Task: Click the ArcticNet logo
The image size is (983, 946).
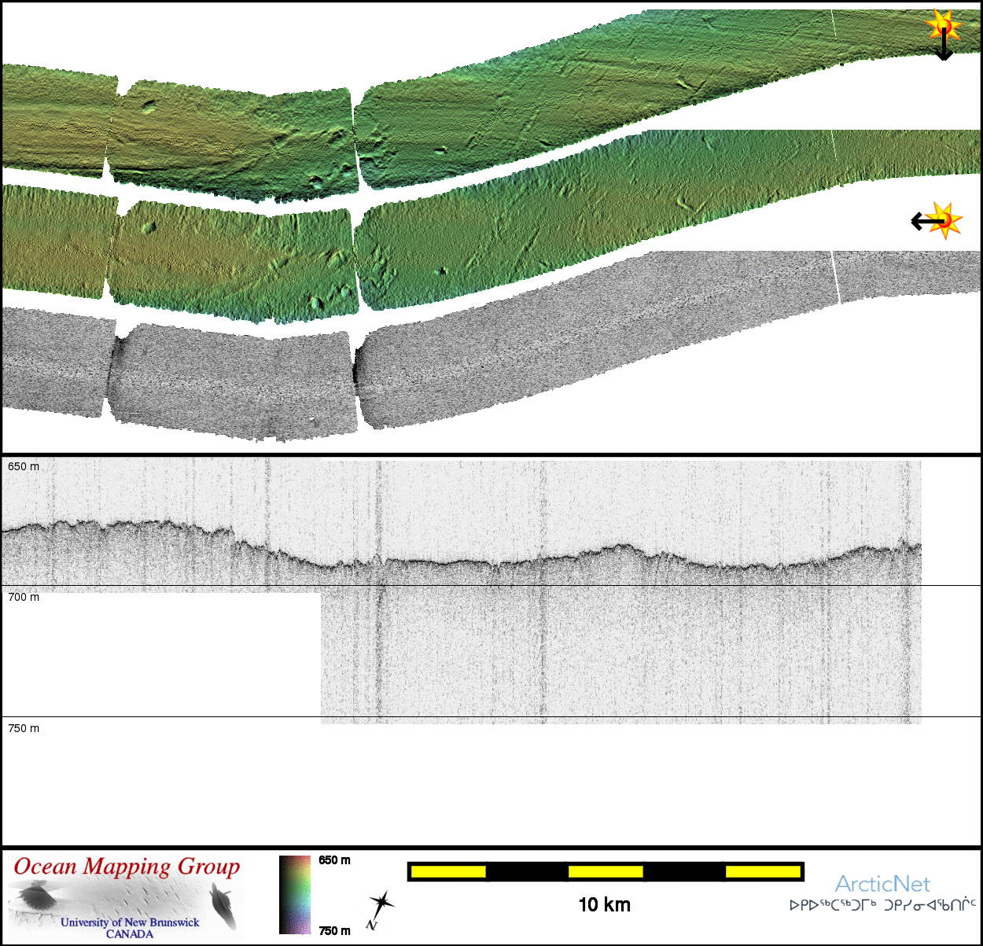Action: pos(882,885)
